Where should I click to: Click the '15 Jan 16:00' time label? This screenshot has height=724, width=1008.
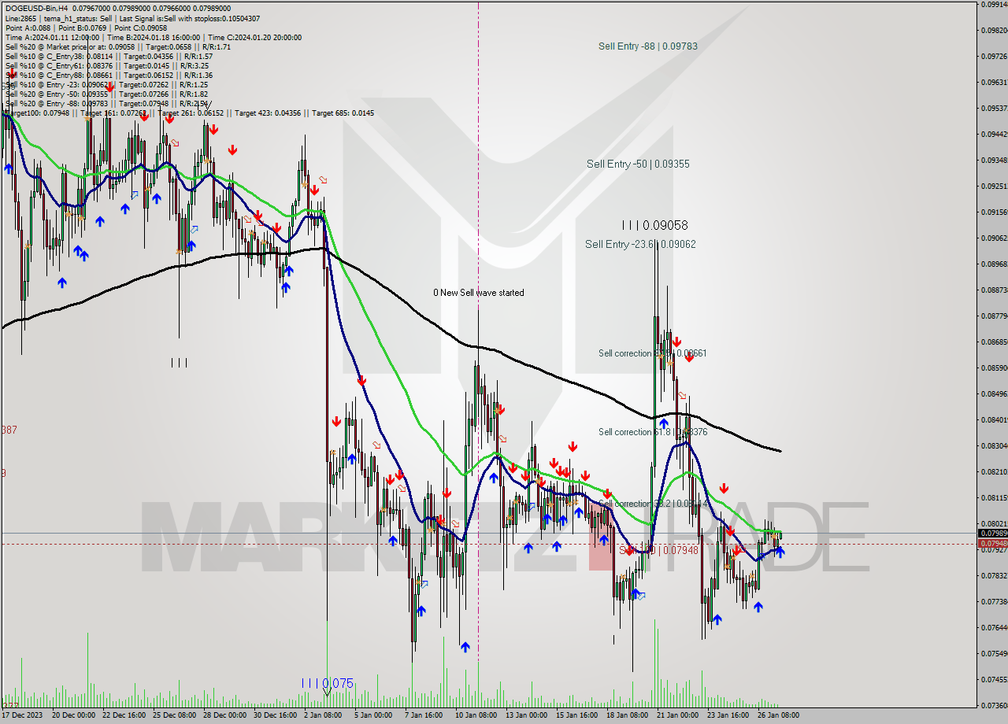pos(576,715)
